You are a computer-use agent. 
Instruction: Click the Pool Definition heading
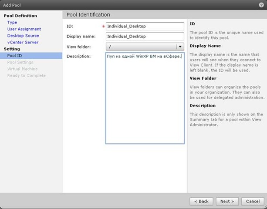(x=20, y=16)
